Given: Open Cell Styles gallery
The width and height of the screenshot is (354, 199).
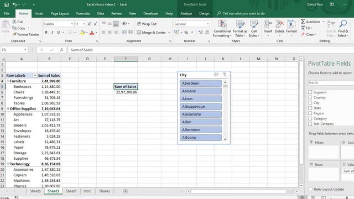Looking at the screenshot, I should click(x=254, y=29).
